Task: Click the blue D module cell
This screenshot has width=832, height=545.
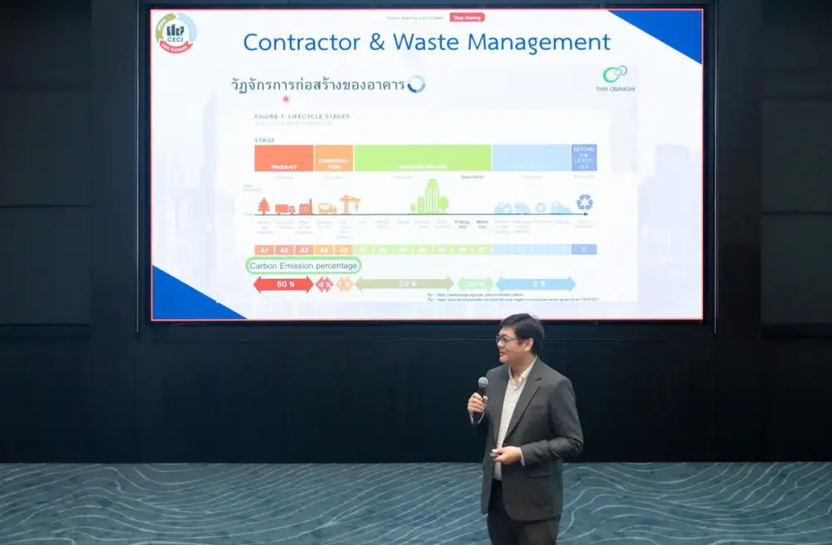Action: coord(584,250)
